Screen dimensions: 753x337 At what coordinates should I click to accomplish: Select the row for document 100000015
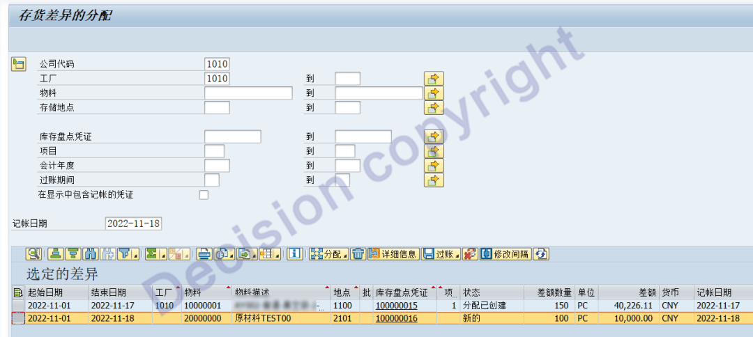tap(17, 306)
